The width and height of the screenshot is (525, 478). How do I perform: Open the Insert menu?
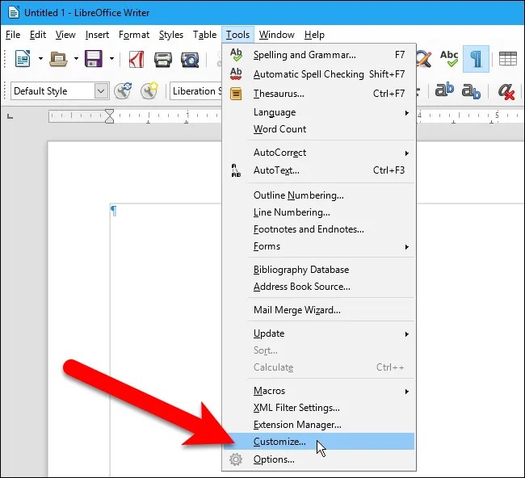(97, 35)
